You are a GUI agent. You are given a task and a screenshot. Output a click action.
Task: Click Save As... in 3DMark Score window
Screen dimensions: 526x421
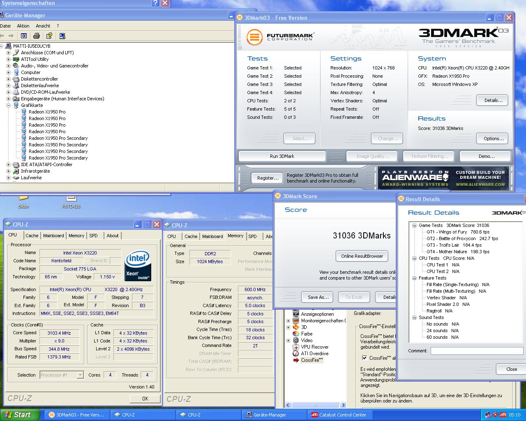tap(318, 297)
